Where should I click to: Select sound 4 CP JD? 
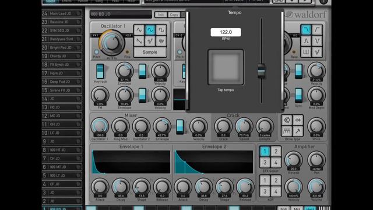[x=62, y=184]
